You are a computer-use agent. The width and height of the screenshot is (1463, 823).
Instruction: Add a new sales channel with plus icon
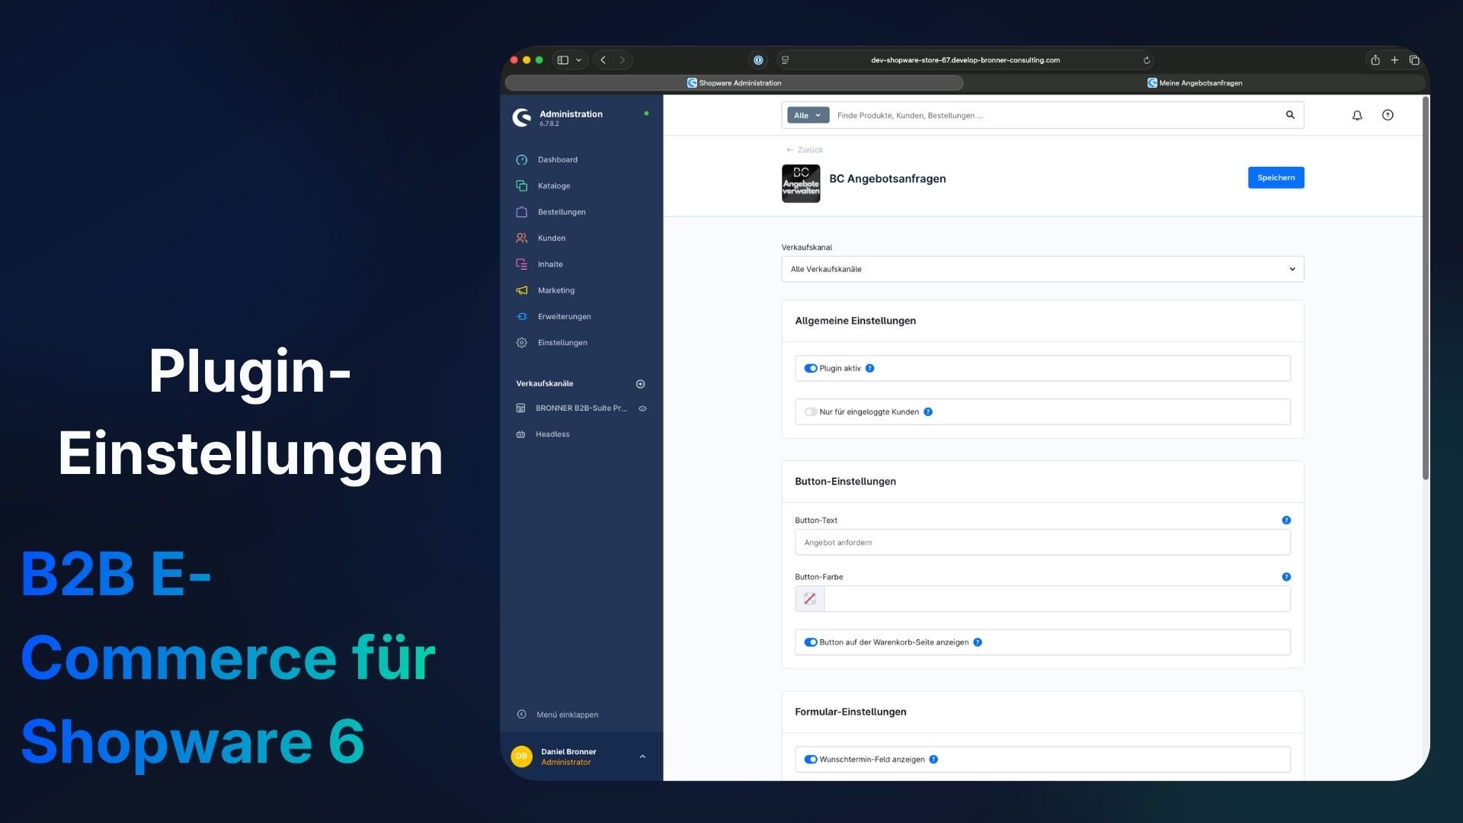641,384
